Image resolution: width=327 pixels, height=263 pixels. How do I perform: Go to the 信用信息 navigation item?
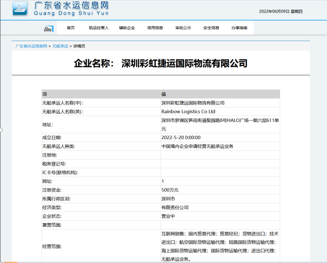click(155, 28)
